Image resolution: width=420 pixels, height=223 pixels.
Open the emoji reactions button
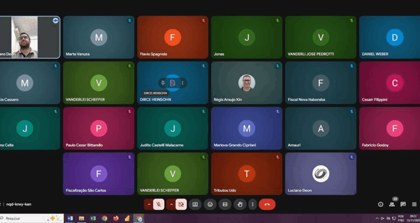[210, 204]
